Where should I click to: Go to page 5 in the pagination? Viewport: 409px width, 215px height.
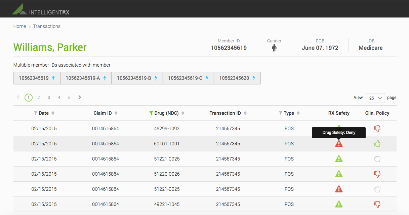click(69, 98)
